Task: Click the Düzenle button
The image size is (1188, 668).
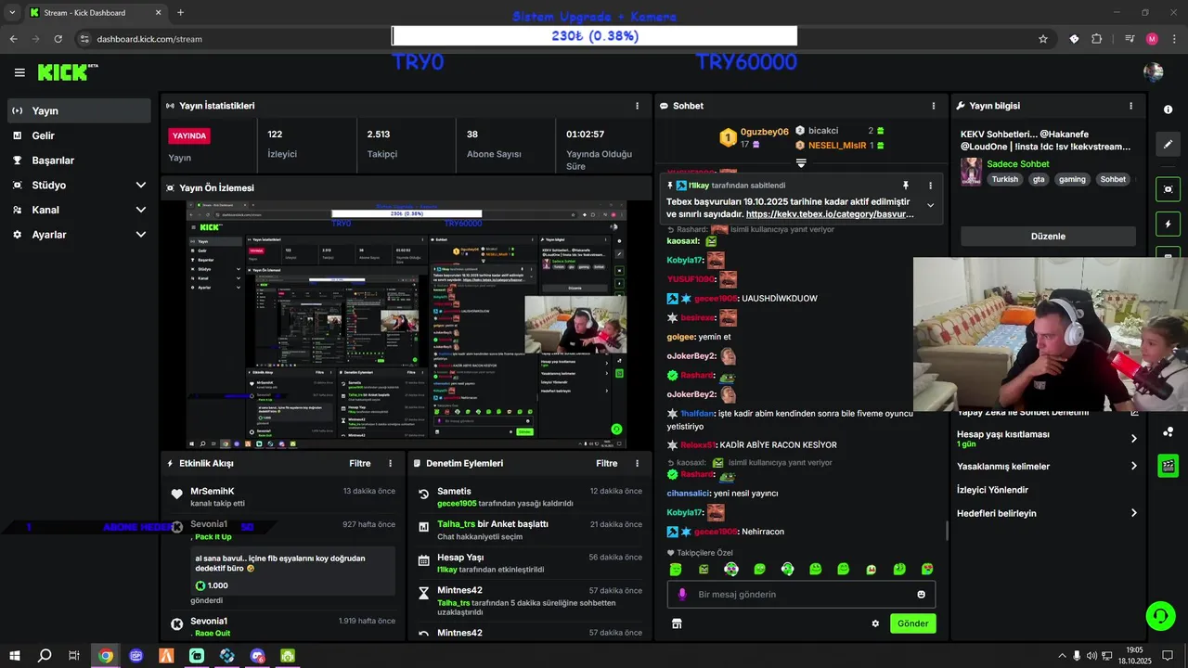Action: click(1048, 237)
